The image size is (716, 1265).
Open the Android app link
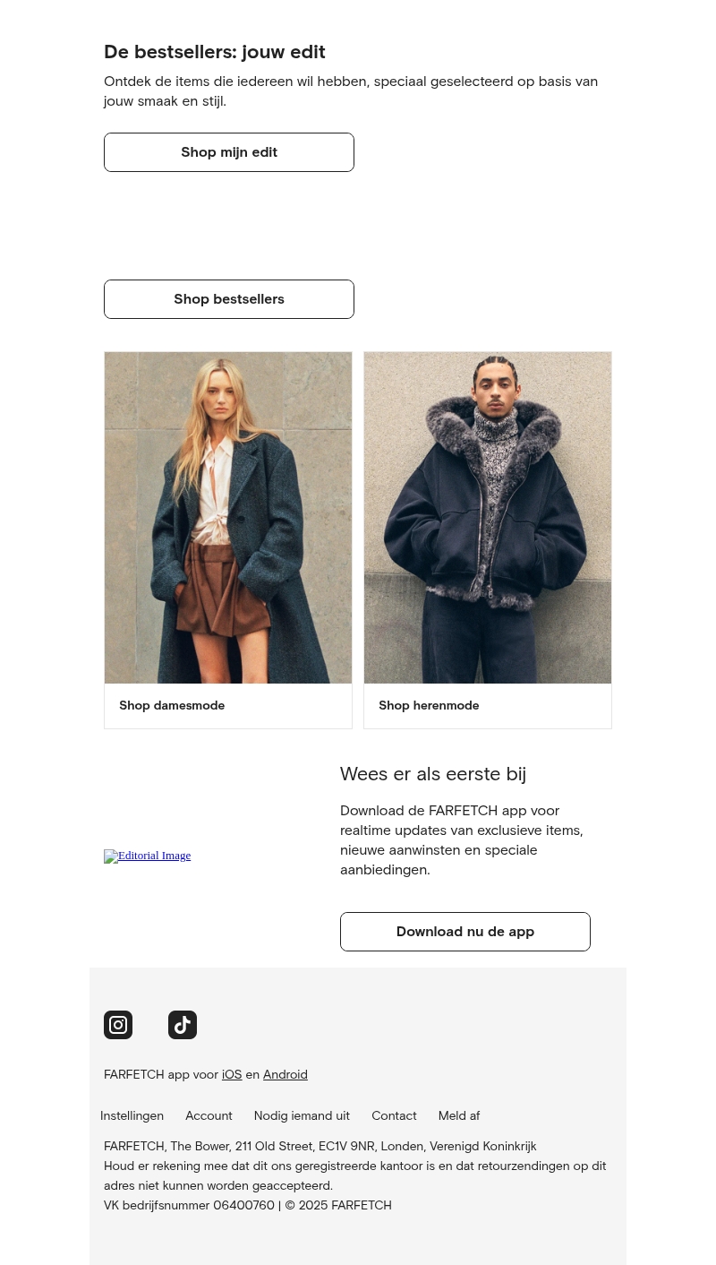pos(286,1074)
